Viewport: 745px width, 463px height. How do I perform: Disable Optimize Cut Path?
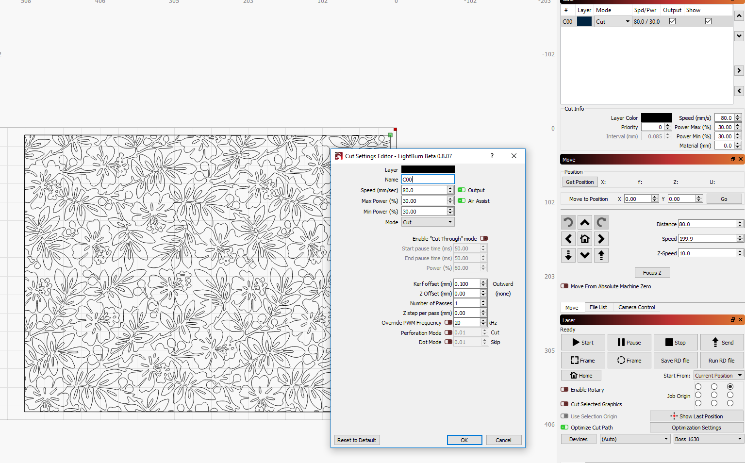(x=564, y=427)
